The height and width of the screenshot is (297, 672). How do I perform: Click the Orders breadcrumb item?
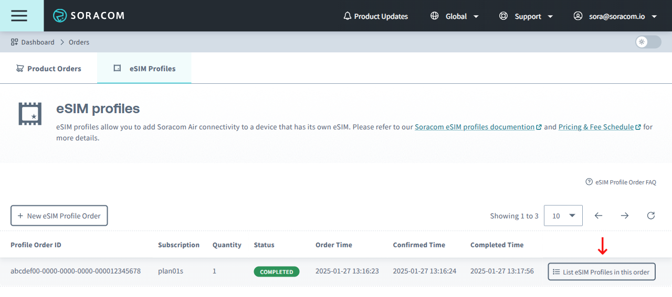pyautogui.click(x=79, y=42)
